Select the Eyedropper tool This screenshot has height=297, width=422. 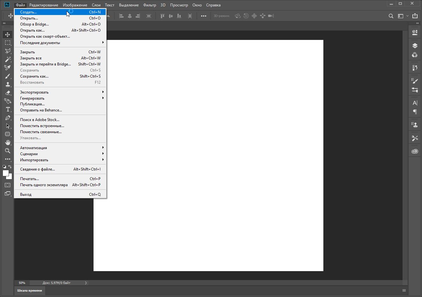point(8,68)
